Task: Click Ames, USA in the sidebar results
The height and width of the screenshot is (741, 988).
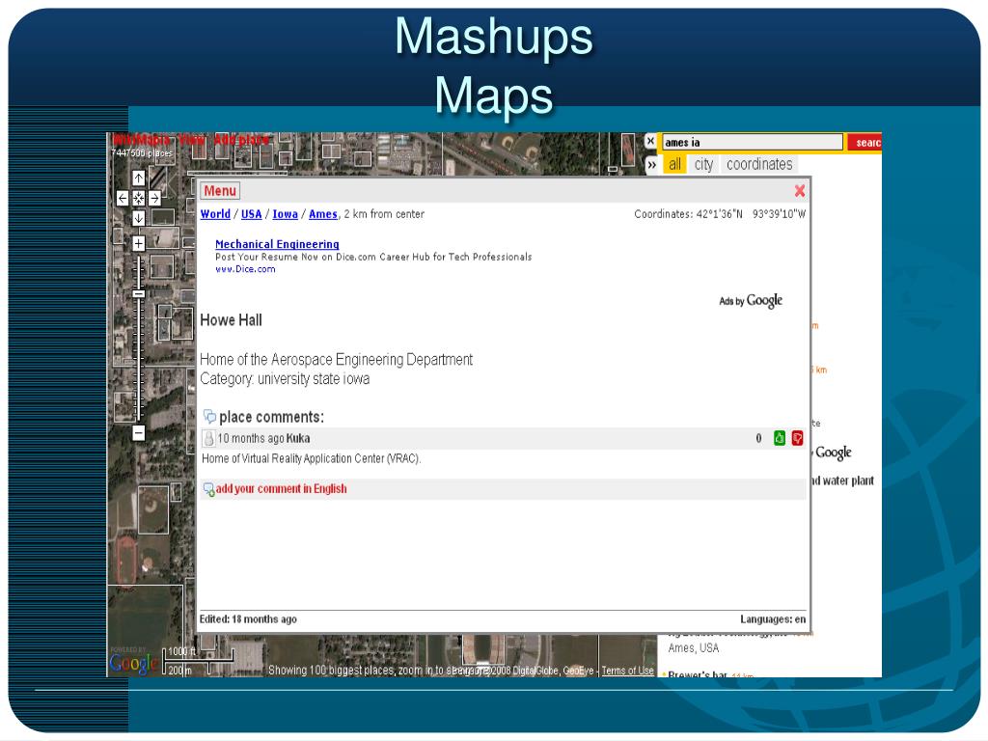Action: click(x=693, y=647)
